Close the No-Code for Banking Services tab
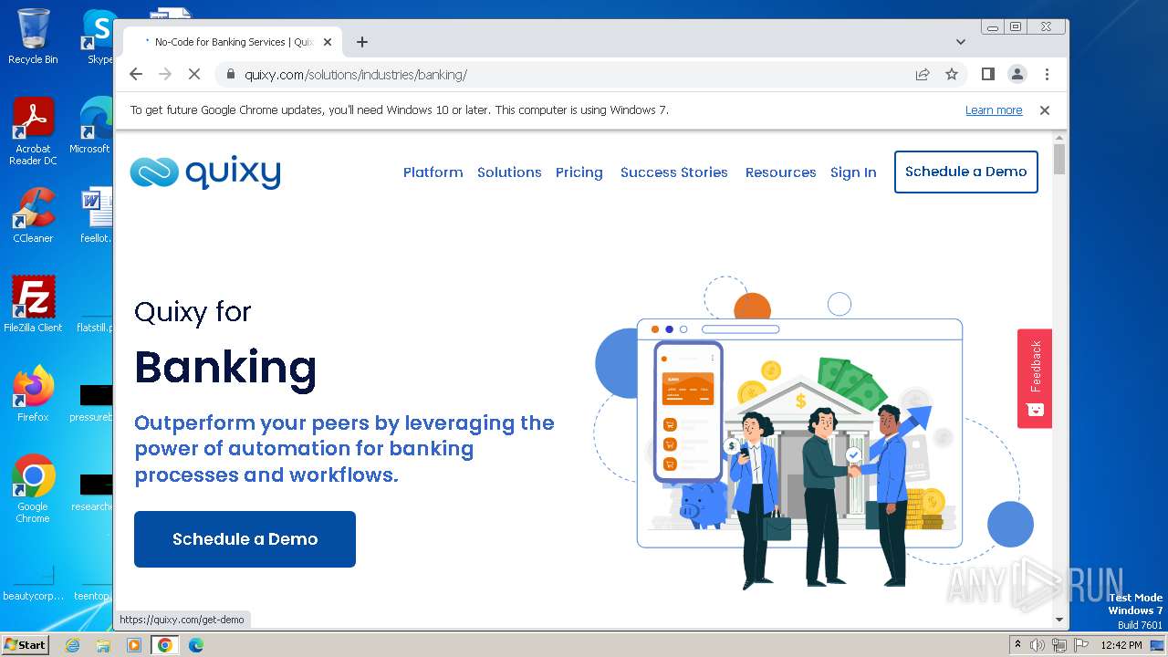Image resolution: width=1168 pixels, height=657 pixels. [x=328, y=42]
